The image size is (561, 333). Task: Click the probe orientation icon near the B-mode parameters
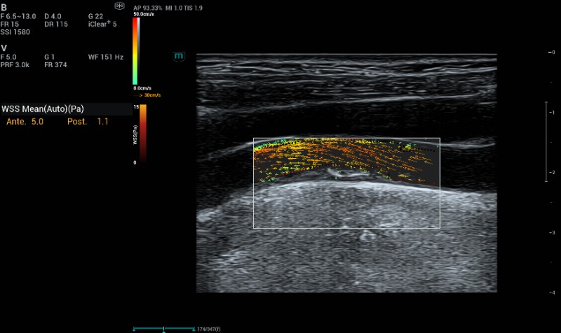pos(119,5)
